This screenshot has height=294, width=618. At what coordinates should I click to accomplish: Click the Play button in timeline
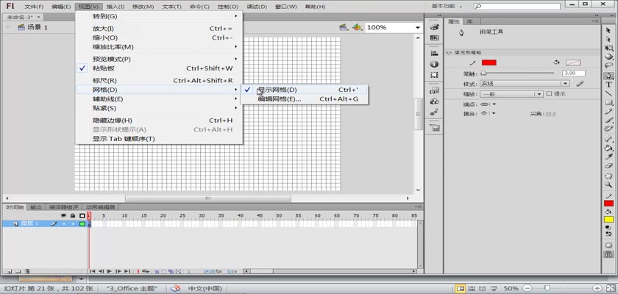click(x=109, y=271)
